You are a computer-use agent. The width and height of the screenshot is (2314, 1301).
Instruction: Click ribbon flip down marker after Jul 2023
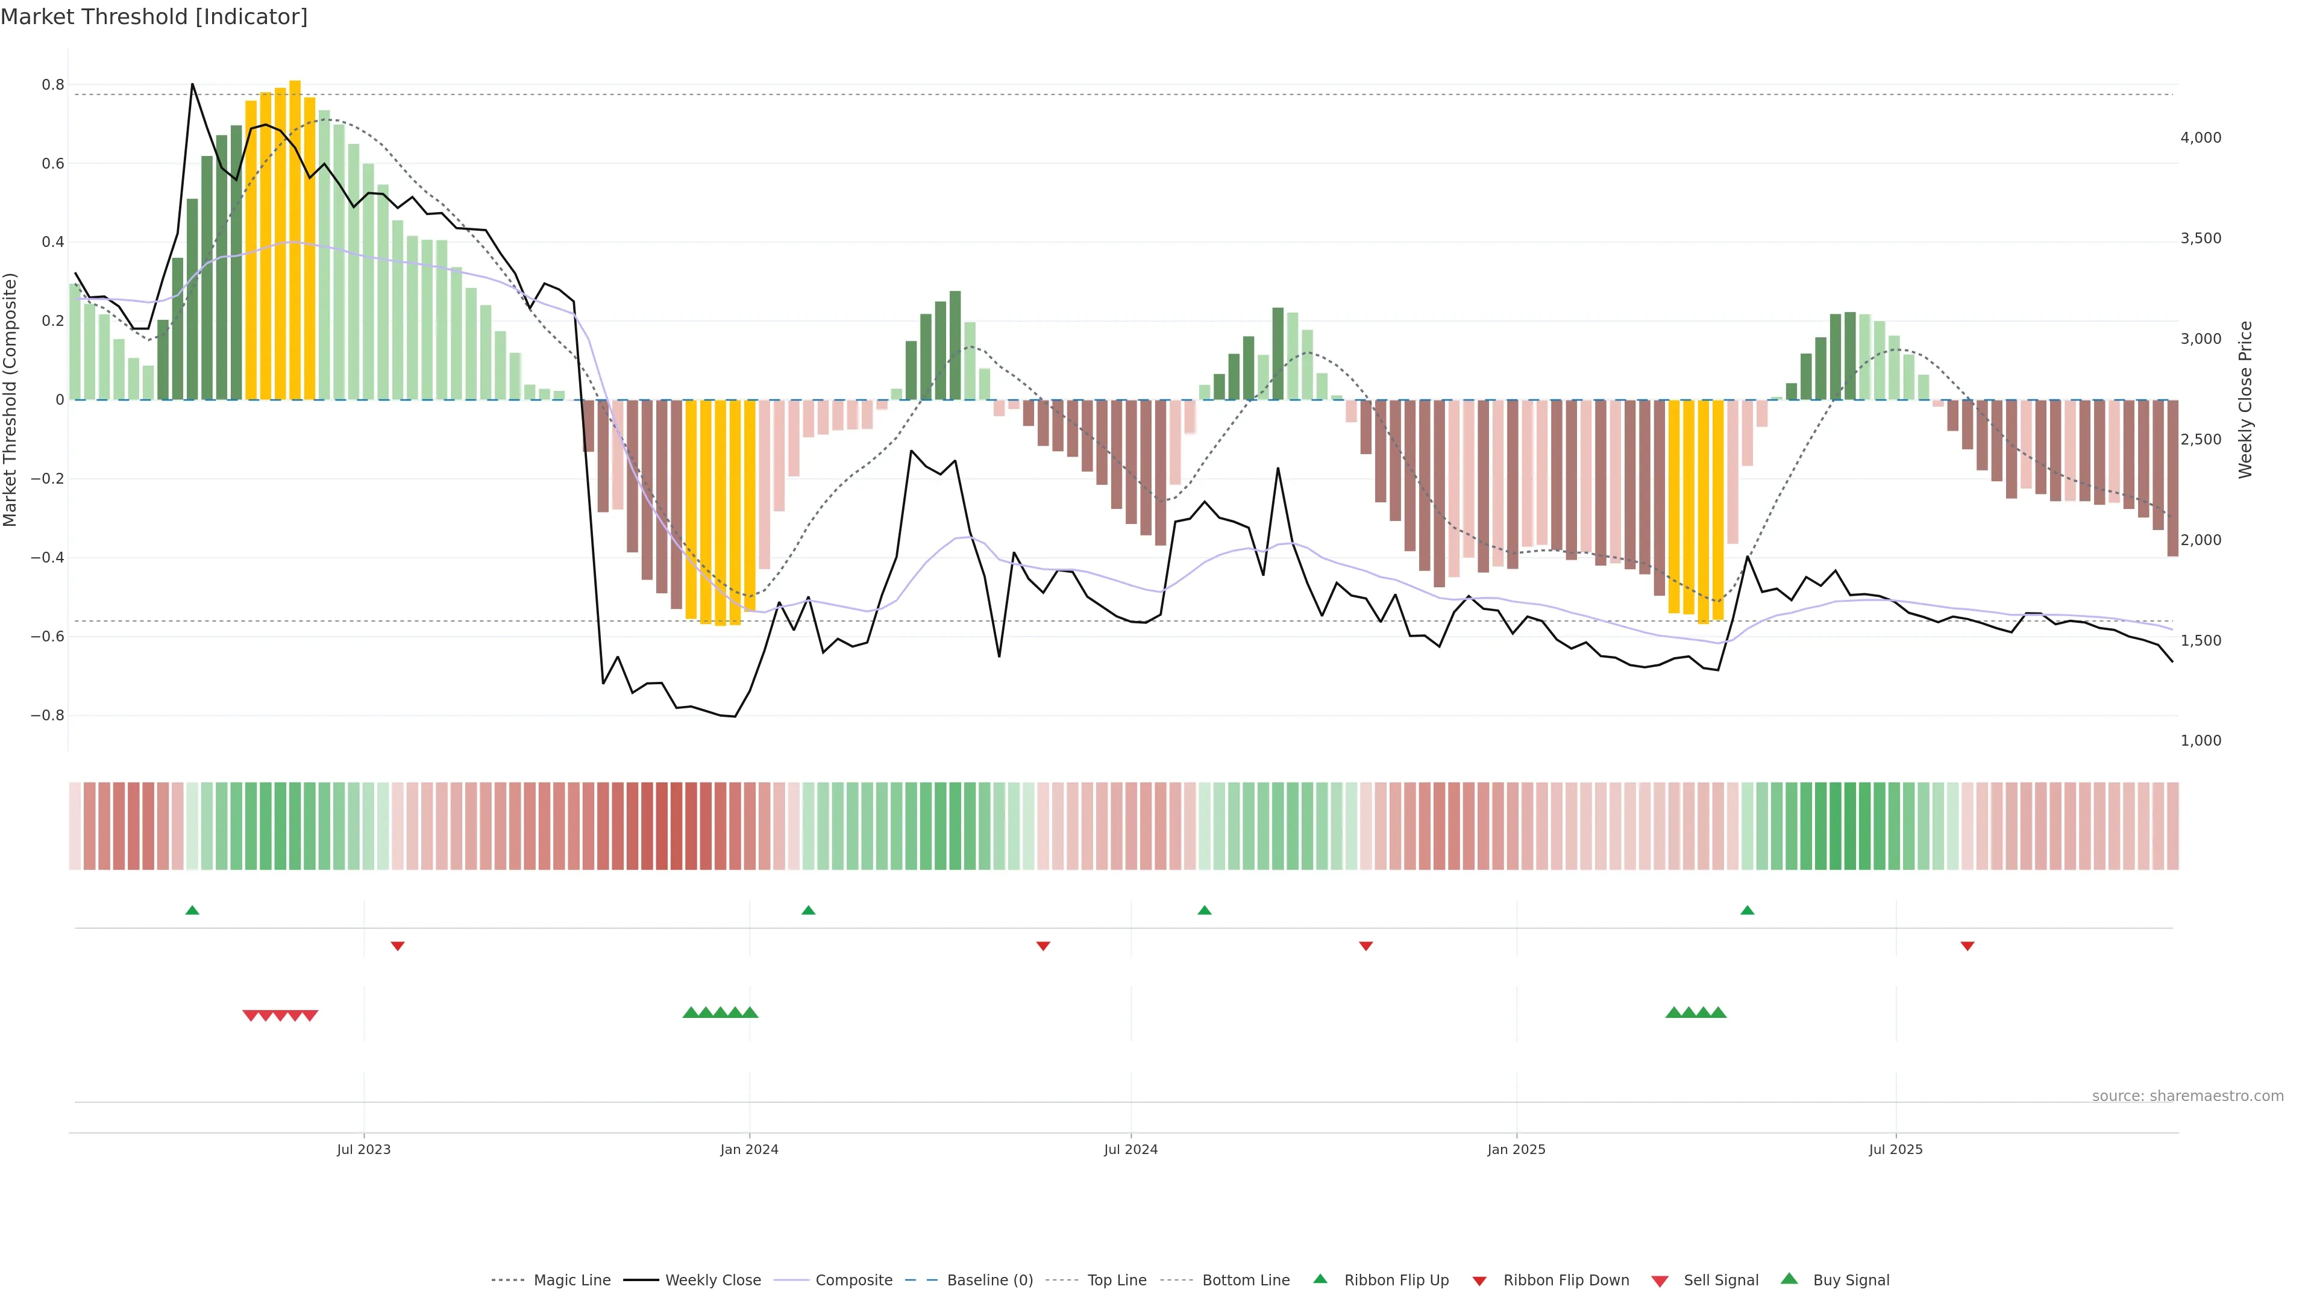[398, 946]
